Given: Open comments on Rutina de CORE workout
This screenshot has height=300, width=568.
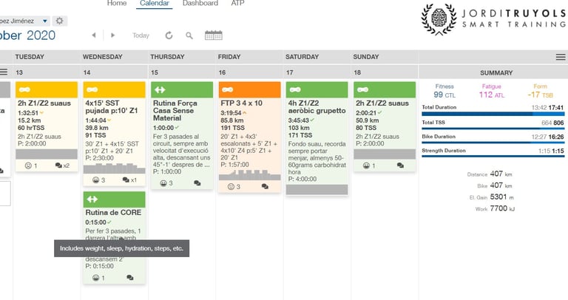Looking at the screenshot, I should pyautogui.click(x=129, y=278).
